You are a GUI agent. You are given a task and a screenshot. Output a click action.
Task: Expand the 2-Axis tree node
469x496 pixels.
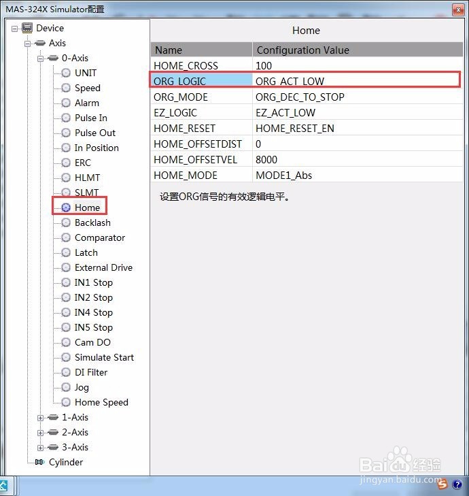pyautogui.click(x=41, y=433)
